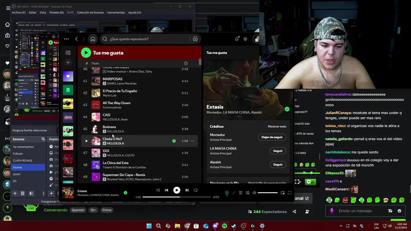The height and width of the screenshot is (231, 411).
Task: Follow LA MAFIA CHINA with Seguir
Action: pos(278,151)
